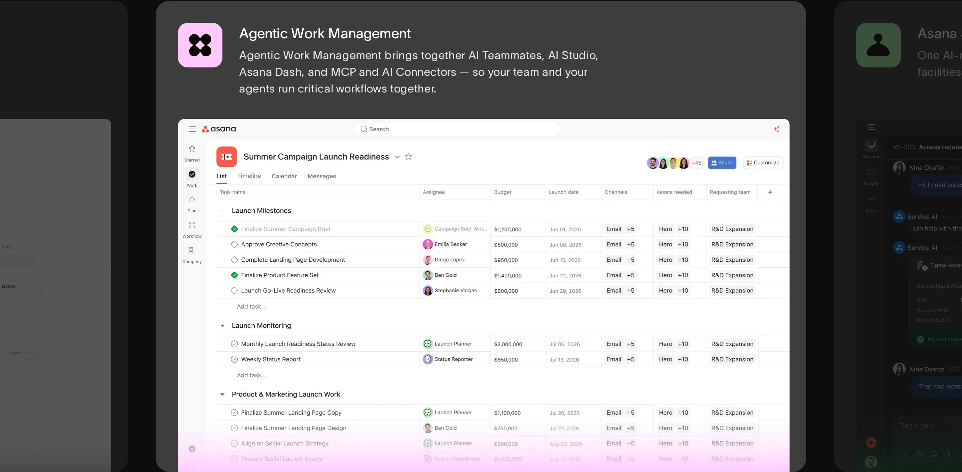Select Work in the sidebar
The width and height of the screenshot is (962, 472).
click(192, 178)
